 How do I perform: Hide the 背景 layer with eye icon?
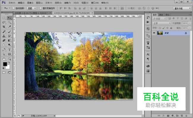point(154,33)
